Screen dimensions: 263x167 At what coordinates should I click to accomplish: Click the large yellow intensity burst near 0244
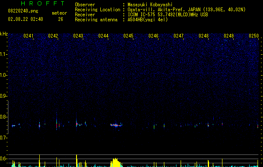point(116,162)
